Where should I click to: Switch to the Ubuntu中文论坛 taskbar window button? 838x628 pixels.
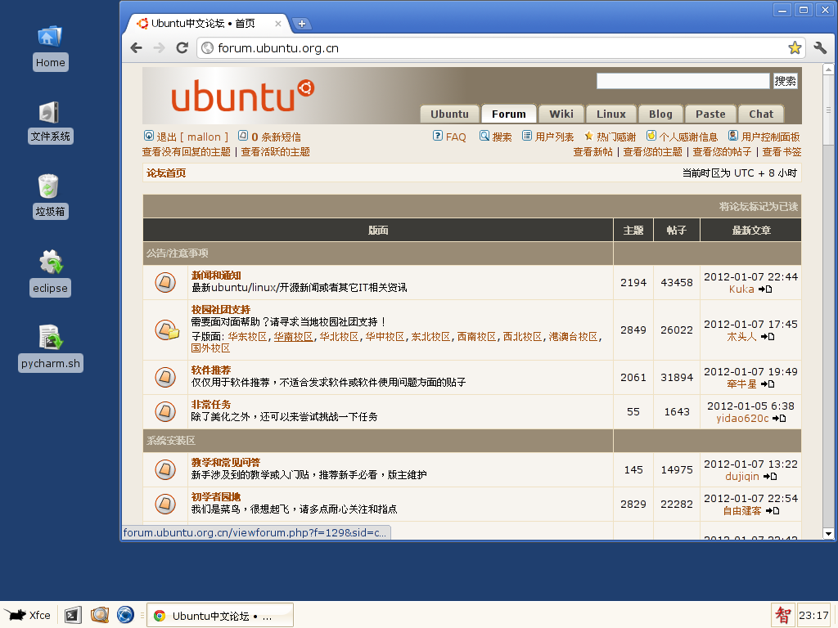[x=220, y=615]
